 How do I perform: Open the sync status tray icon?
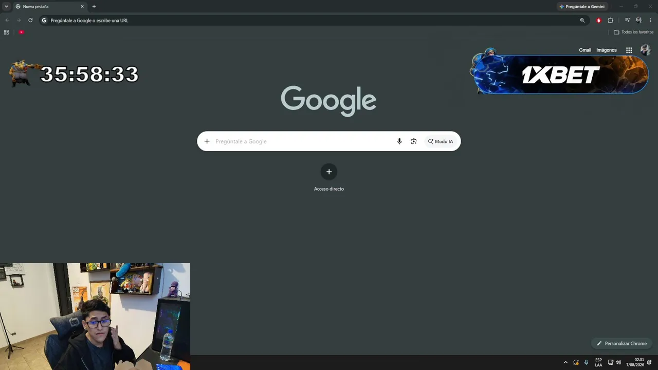click(576, 362)
